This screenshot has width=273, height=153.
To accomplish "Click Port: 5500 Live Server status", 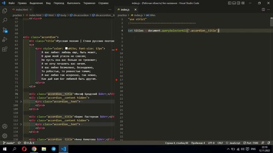I will pos(250,143).
